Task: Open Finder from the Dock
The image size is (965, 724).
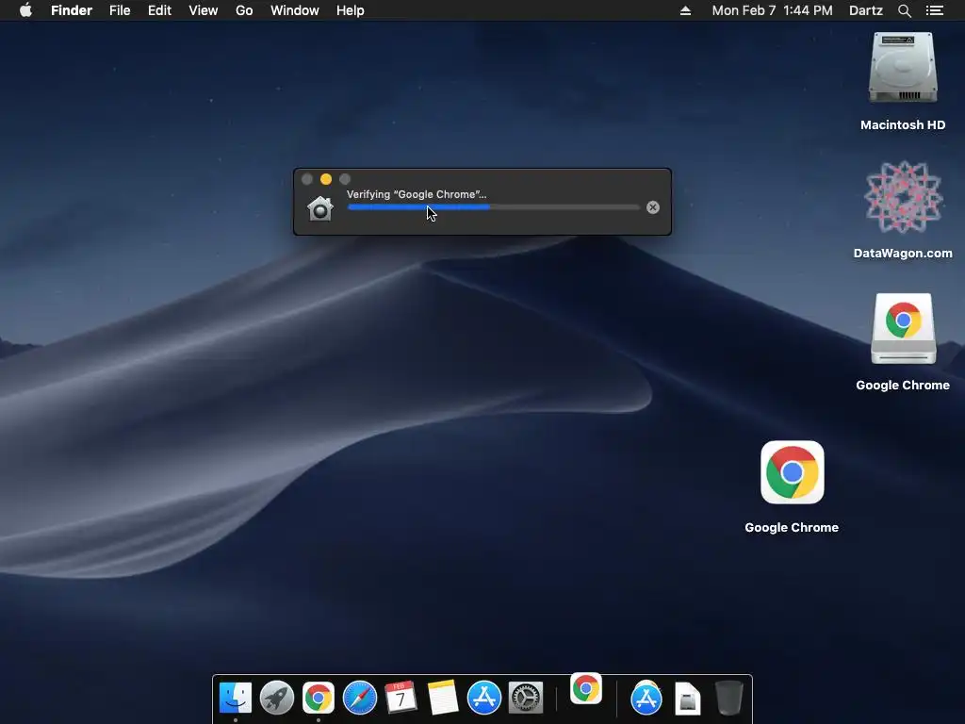Action: 235,698
